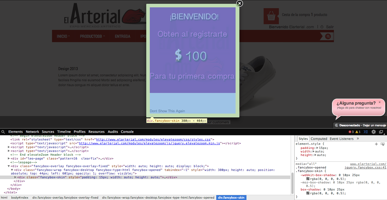Open the Resources panel
Image resolution: width=387 pixels, height=200 pixels.
tap(96, 132)
